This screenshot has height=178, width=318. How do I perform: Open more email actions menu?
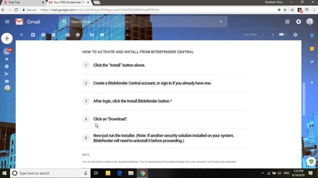(111, 35)
